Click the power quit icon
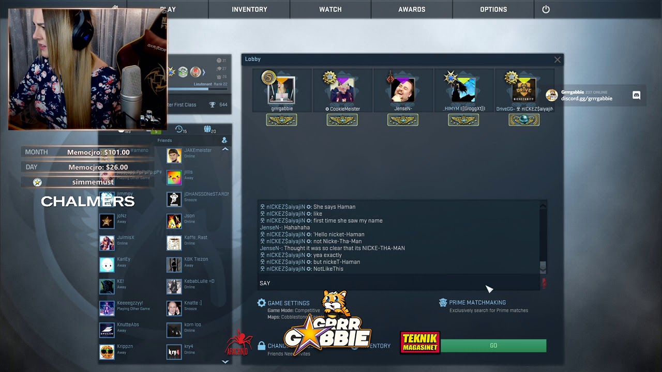Image resolution: width=662 pixels, height=372 pixels. (x=546, y=9)
